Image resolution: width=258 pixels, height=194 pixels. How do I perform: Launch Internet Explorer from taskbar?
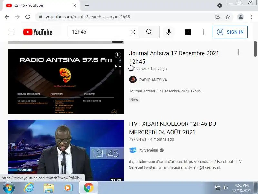29,188
